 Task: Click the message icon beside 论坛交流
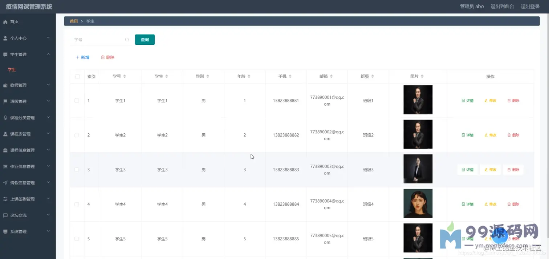click(x=5, y=215)
